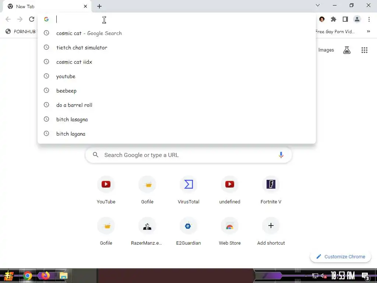Open Chrome's three-dot menu
This screenshot has width=377, height=283.
click(369, 19)
